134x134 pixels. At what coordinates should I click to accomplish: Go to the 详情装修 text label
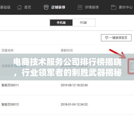coord(92,7)
